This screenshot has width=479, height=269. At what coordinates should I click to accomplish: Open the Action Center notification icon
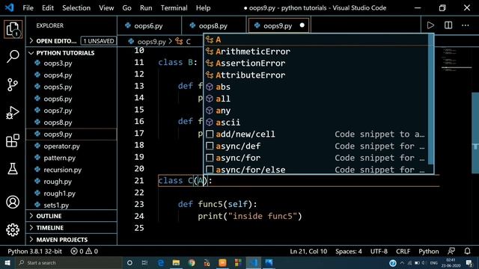(469, 262)
